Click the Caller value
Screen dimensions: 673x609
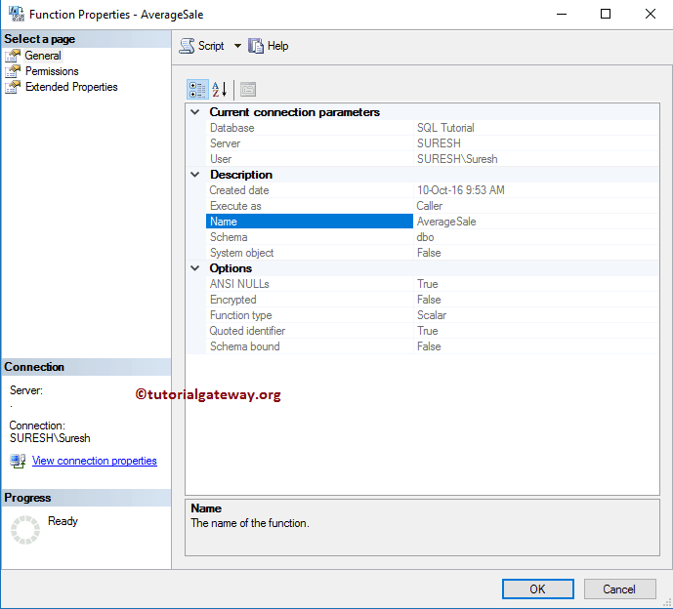(429, 206)
